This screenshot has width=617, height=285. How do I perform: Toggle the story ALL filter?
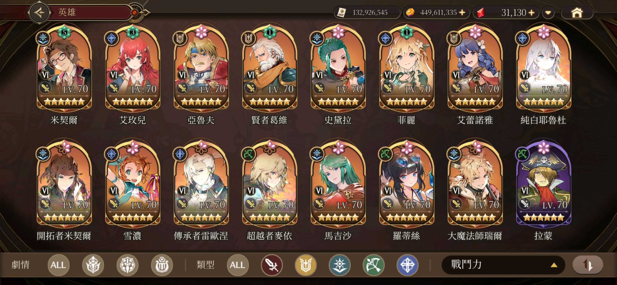coord(58,265)
